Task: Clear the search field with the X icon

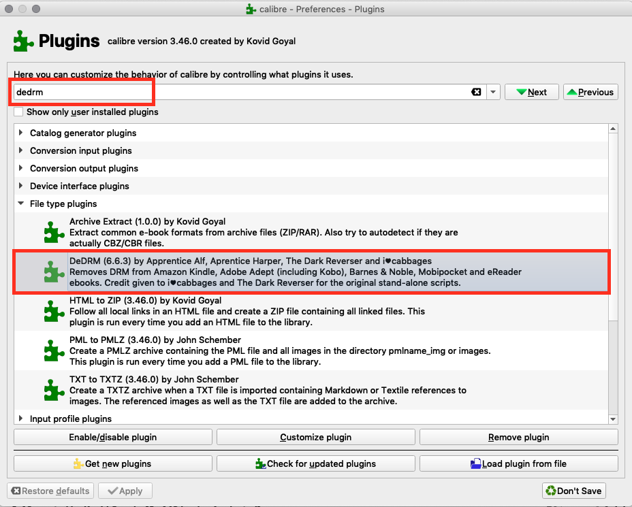Action: (476, 92)
